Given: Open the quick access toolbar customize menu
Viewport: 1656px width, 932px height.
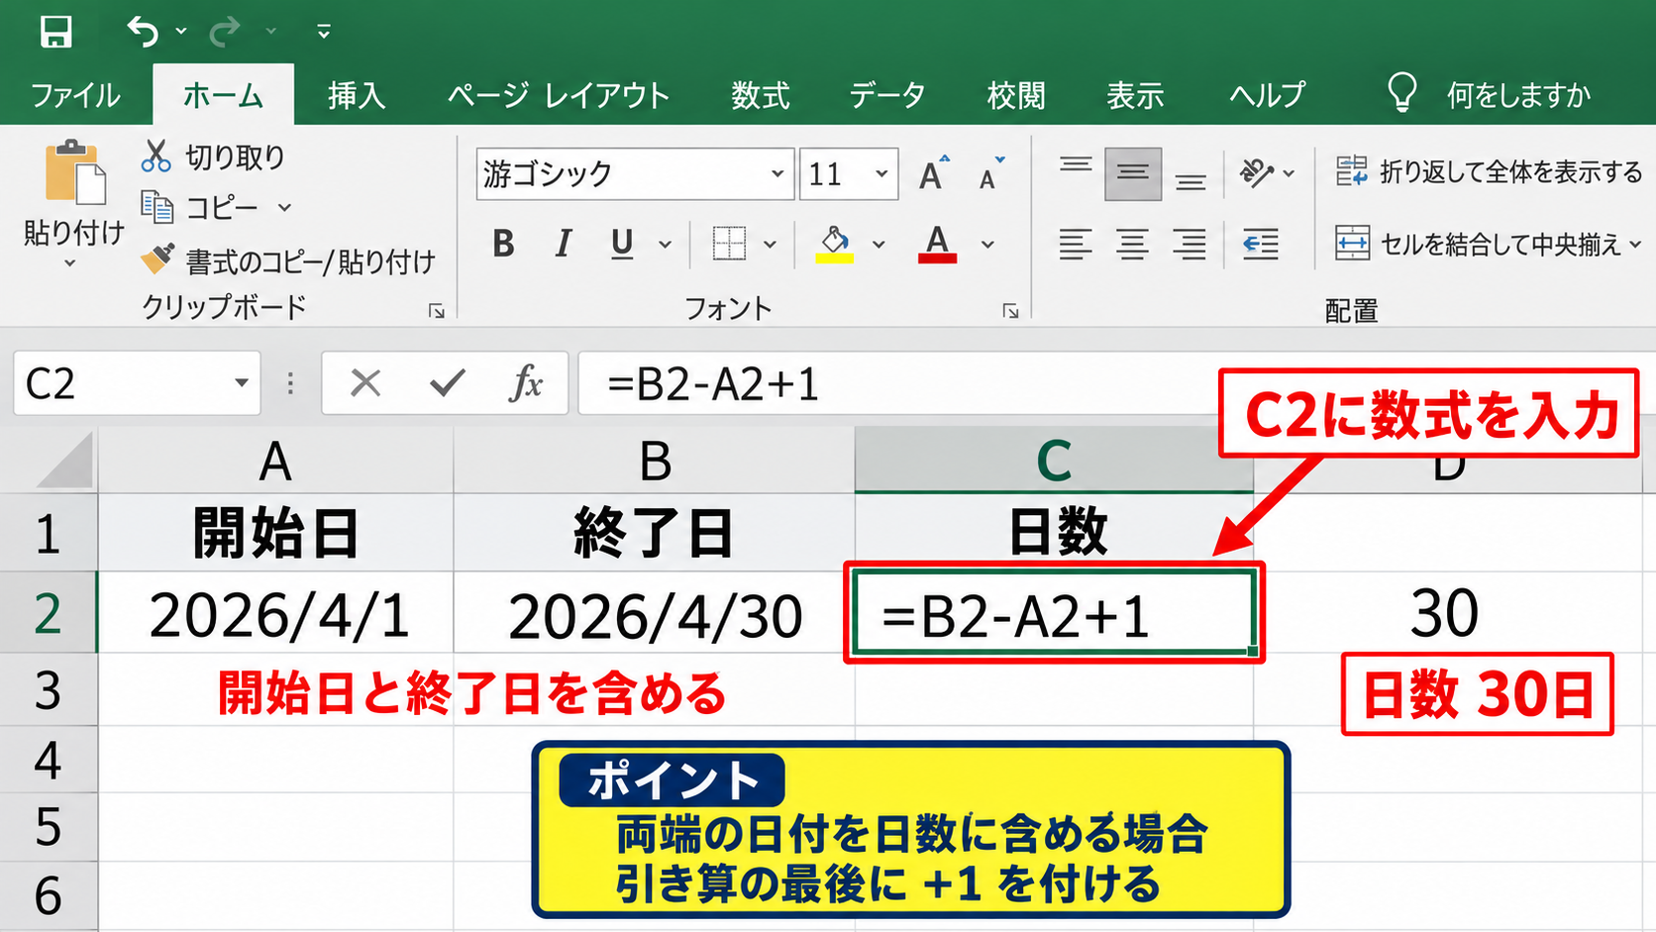Looking at the screenshot, I should tap(324, 32).
